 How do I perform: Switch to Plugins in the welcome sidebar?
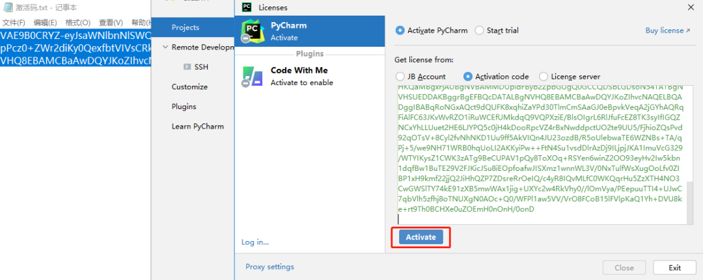click(x=184, y=107)
